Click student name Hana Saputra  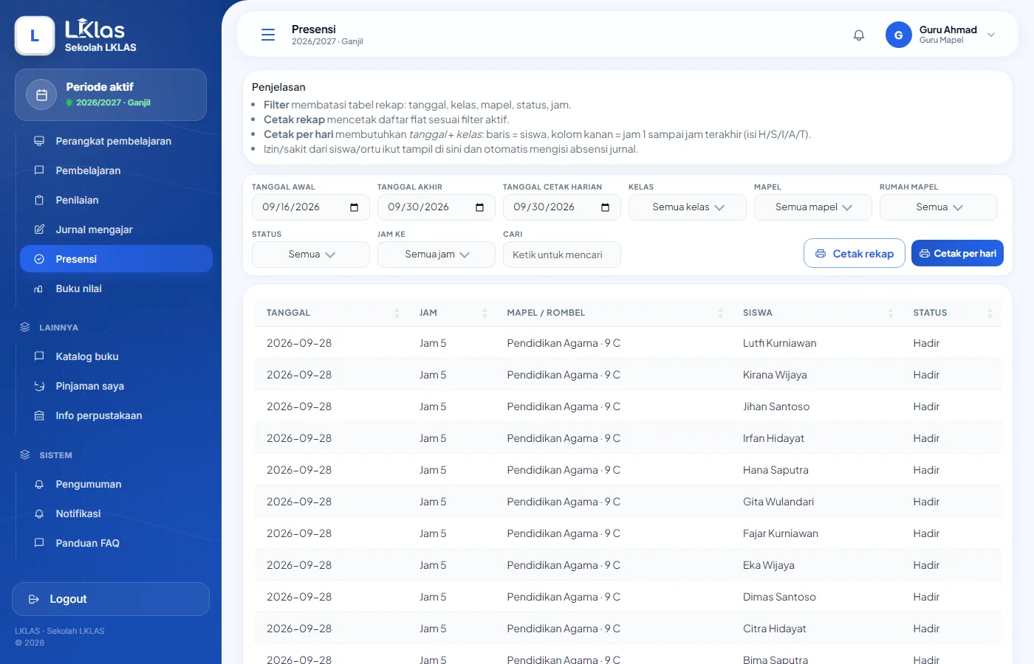pos(775,470)
